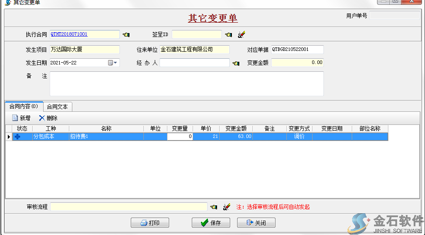Focus the 经办人 input field
425x235 pixels.
click(x=194, y=63)
